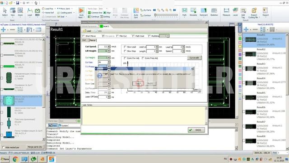The height and width of the screenshot is (163, 289).
Task: Enable the Path Cool checkbox
Action: [x=133, y=36]
